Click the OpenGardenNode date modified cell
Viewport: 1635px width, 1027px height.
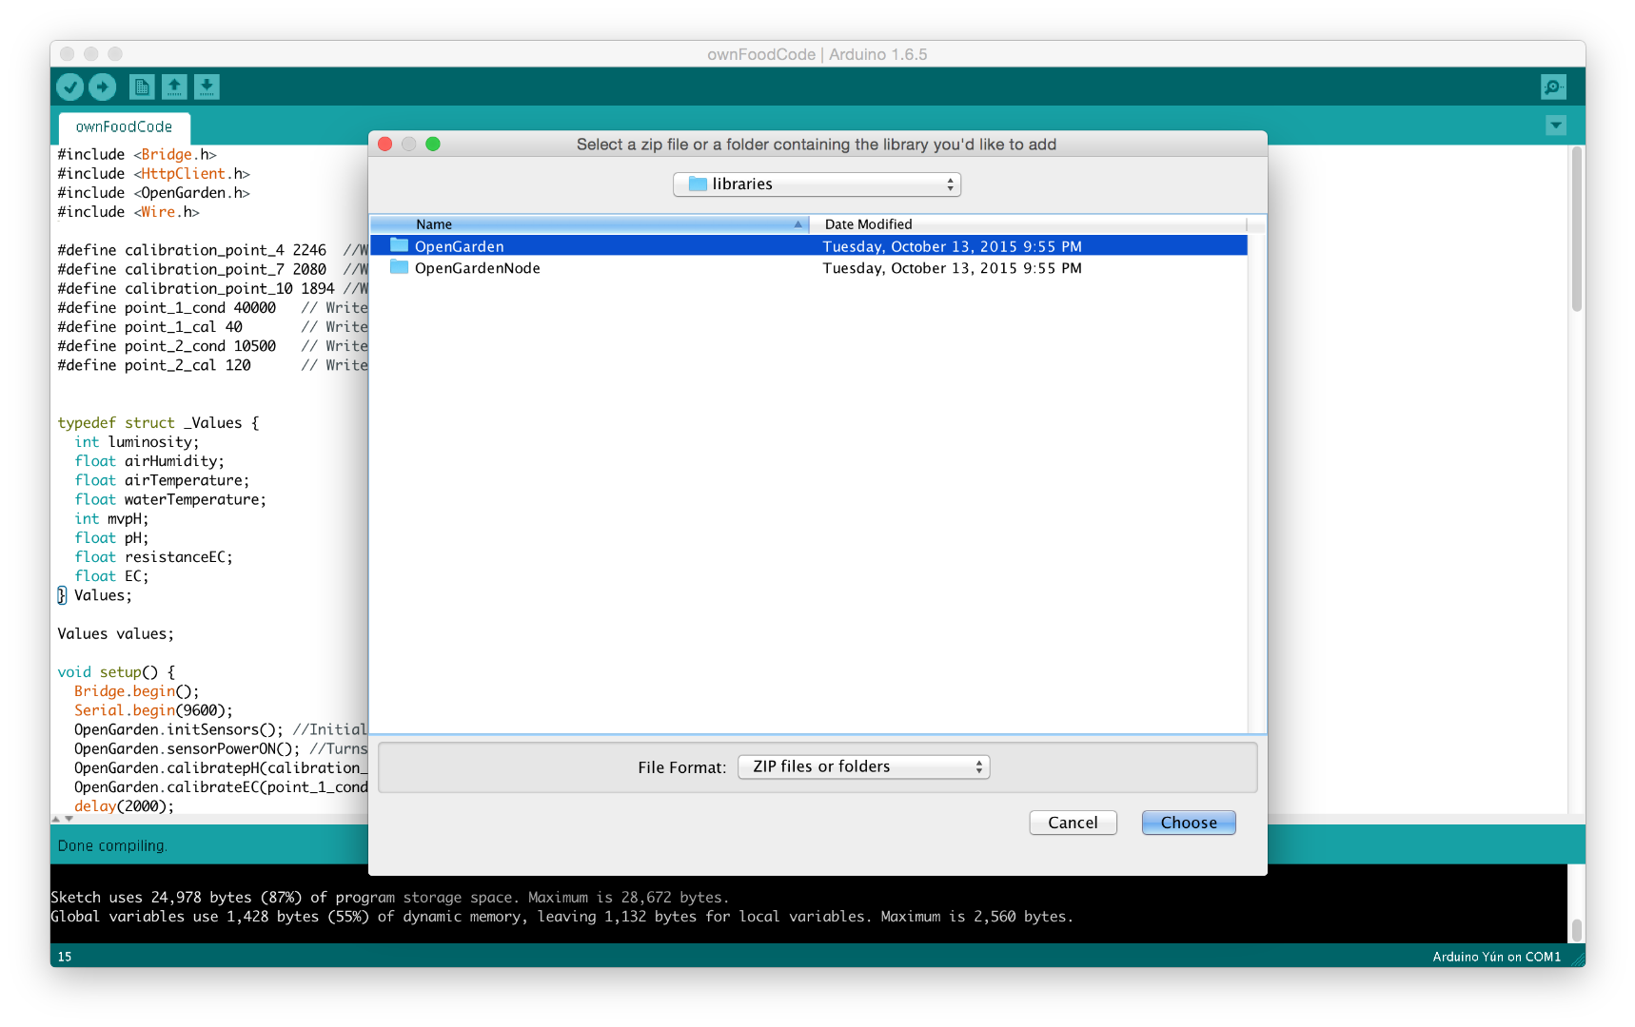pos(952,268)
